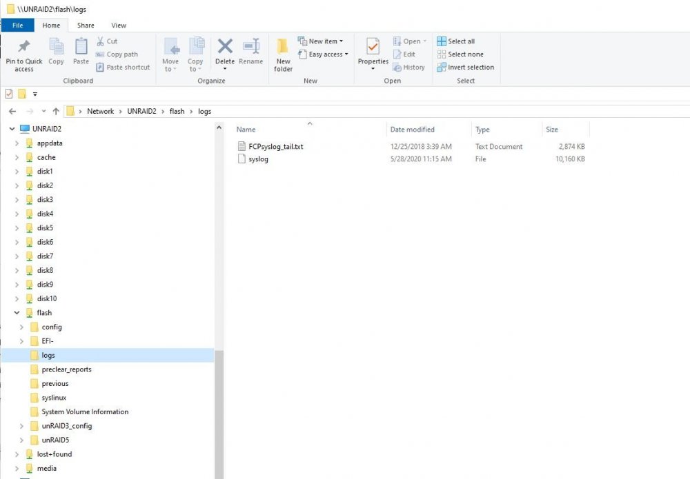690x479 pixels.
Task: Open the Copy to menu
Action: click(x=195, y=55)
